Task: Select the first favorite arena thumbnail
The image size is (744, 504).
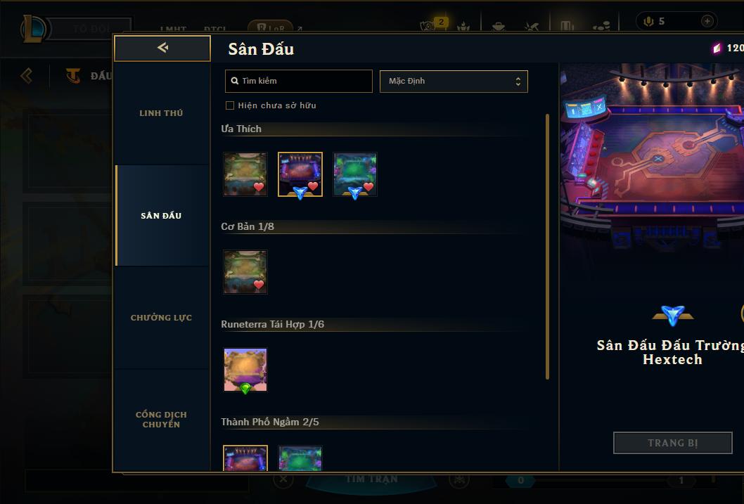Action: [245, 174]
